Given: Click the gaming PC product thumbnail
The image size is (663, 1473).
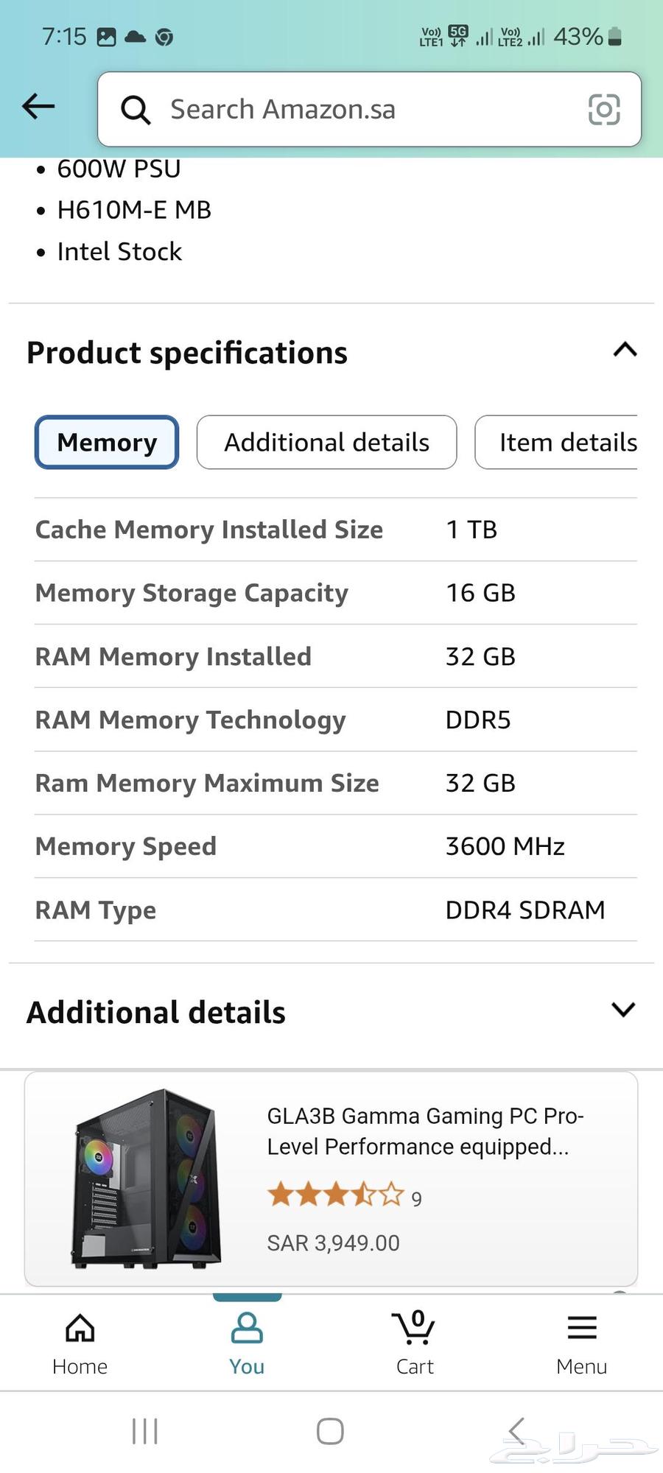Looking at the screenshot, I should point(146,1178).
